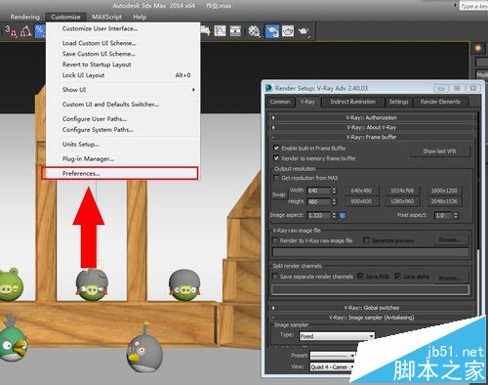Check the Generate preview option
The width and height of the screenshot is (488, 385).
coord(367,240)
